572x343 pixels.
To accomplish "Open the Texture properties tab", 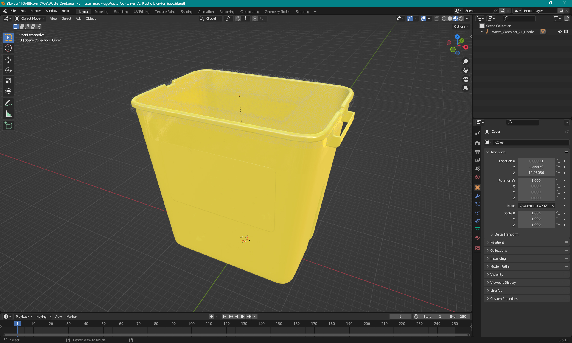I will (x=478, y=248).
